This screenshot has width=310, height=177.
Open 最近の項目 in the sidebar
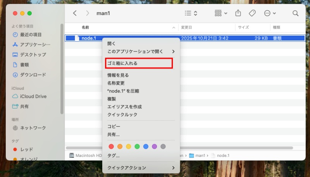pos(31,34)
